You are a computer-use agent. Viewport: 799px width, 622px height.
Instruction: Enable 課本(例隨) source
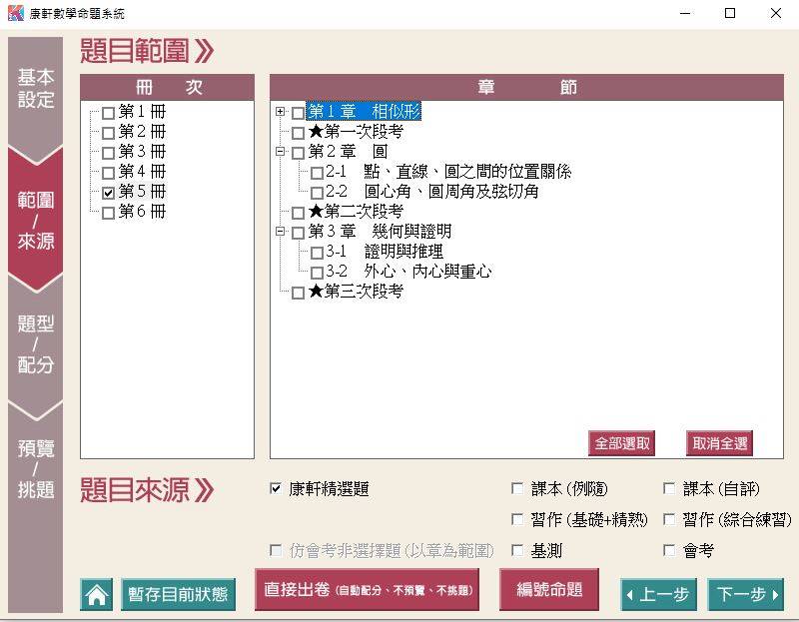point(516,488)
